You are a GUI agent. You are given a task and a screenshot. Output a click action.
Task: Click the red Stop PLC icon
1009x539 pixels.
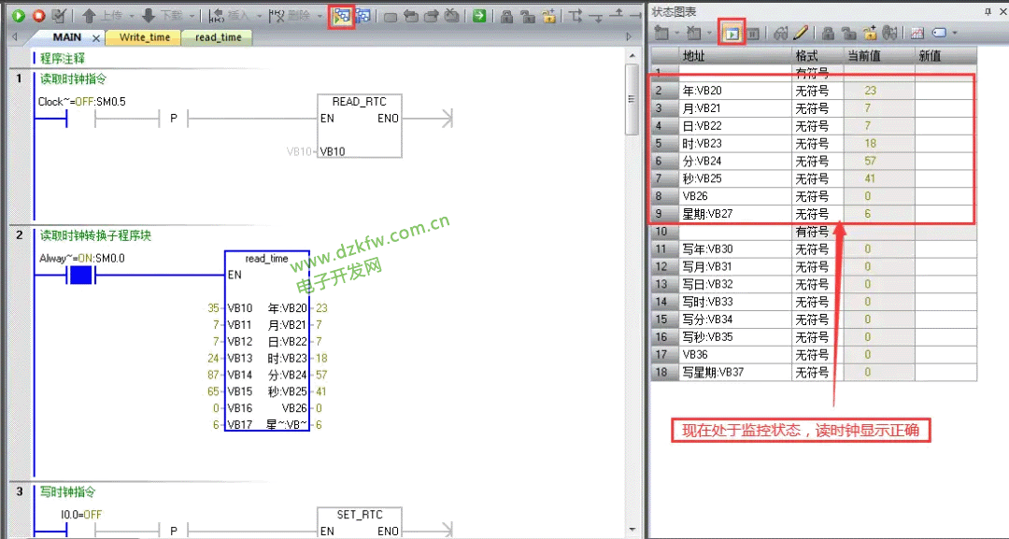[38, 16]
